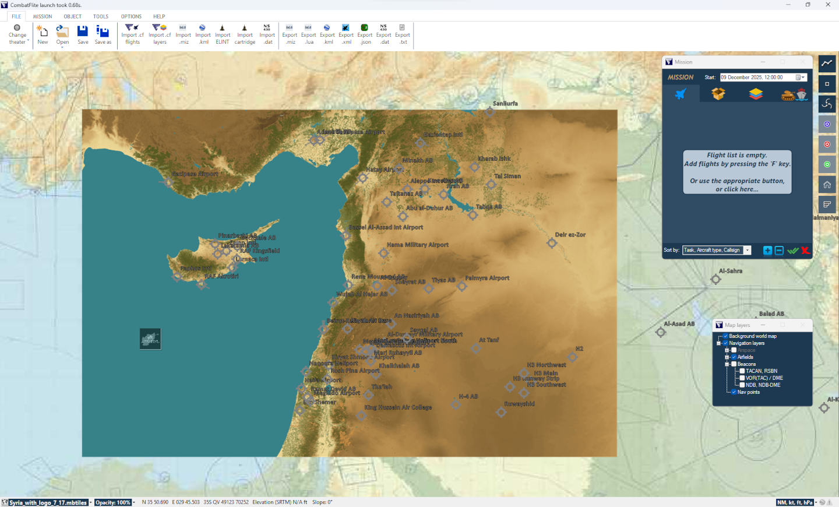Open the Change theater dropdown
Image resolution: width=839 pixels, height=507 pixels.
17,35
